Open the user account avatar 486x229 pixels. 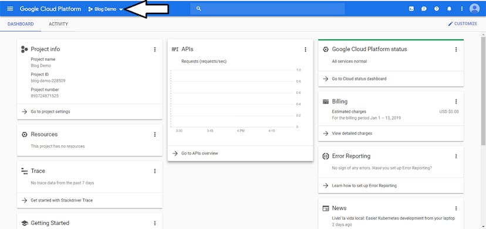tap(474, 9)
